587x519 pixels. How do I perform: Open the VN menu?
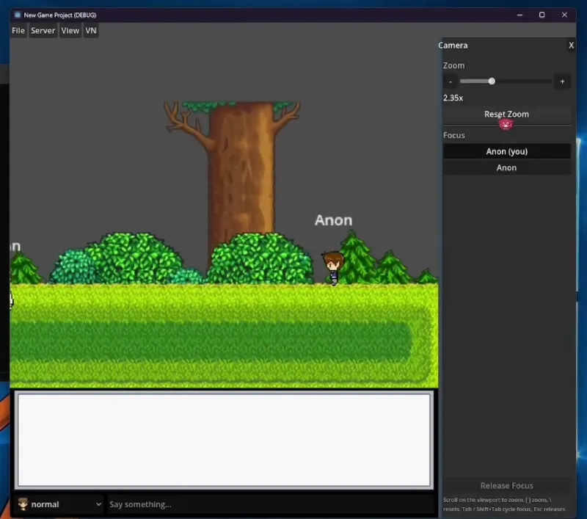pos(90,31)
